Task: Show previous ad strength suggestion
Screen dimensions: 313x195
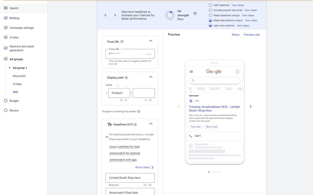Action: pos(105,15)
